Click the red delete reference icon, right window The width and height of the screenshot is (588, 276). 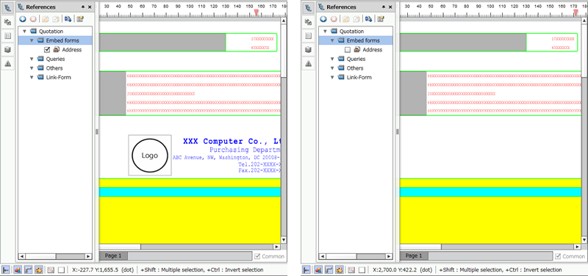pos(334,19)
